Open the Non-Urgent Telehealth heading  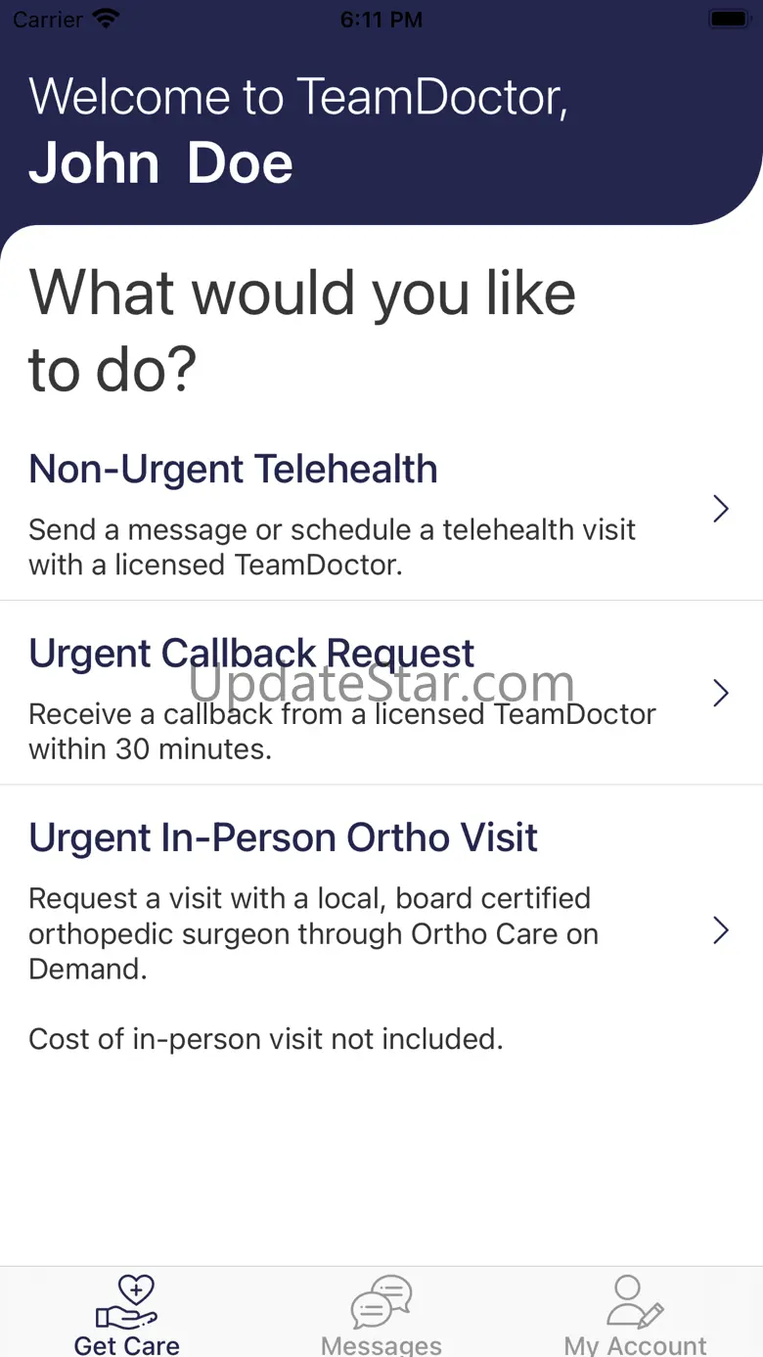tap(233, 470)
